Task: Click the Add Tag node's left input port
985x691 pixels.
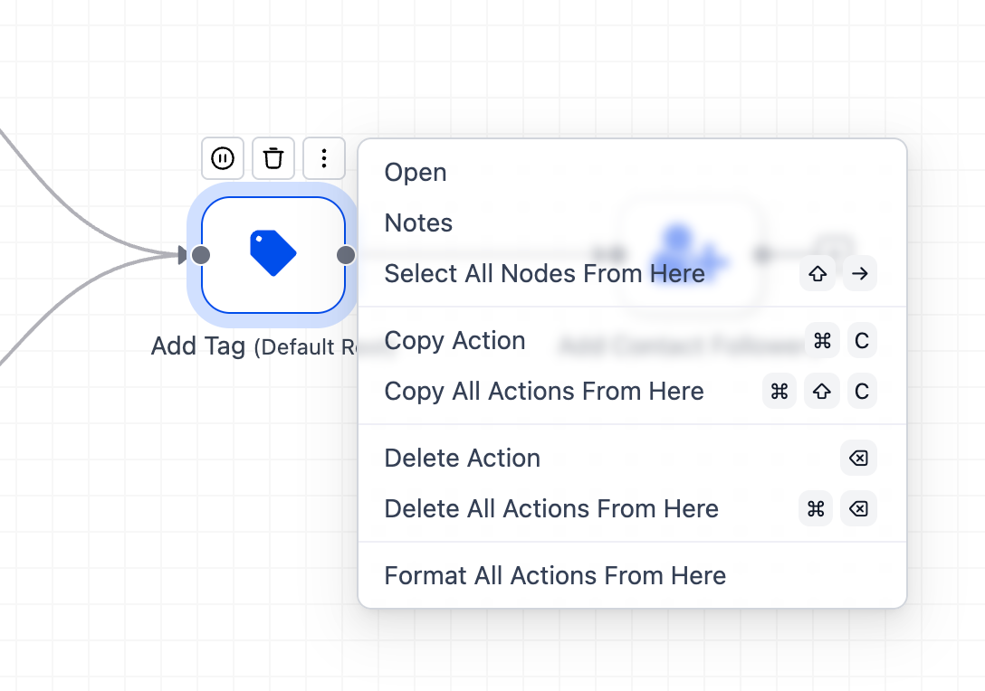Action: [201, 255]
